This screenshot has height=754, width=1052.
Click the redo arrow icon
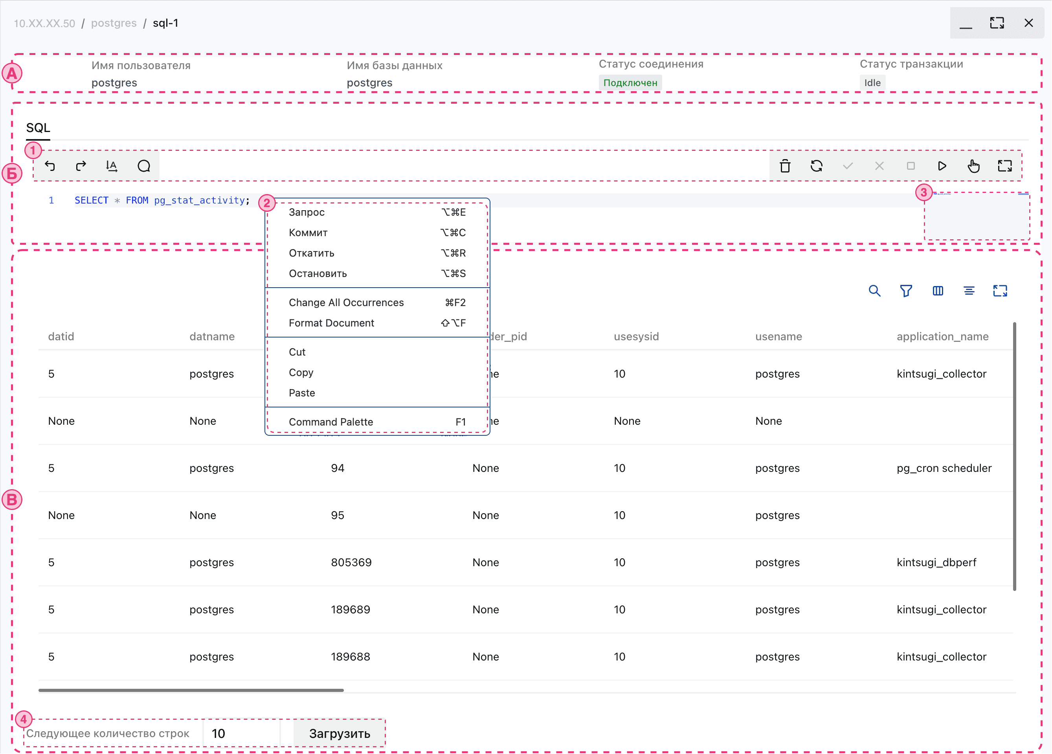coord(81,166)
